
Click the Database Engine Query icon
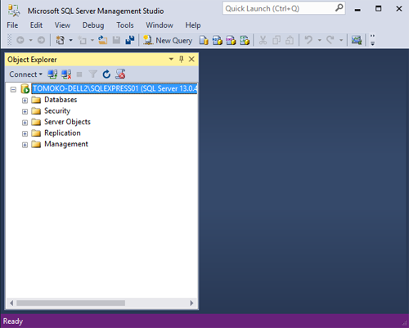[204, 40]
